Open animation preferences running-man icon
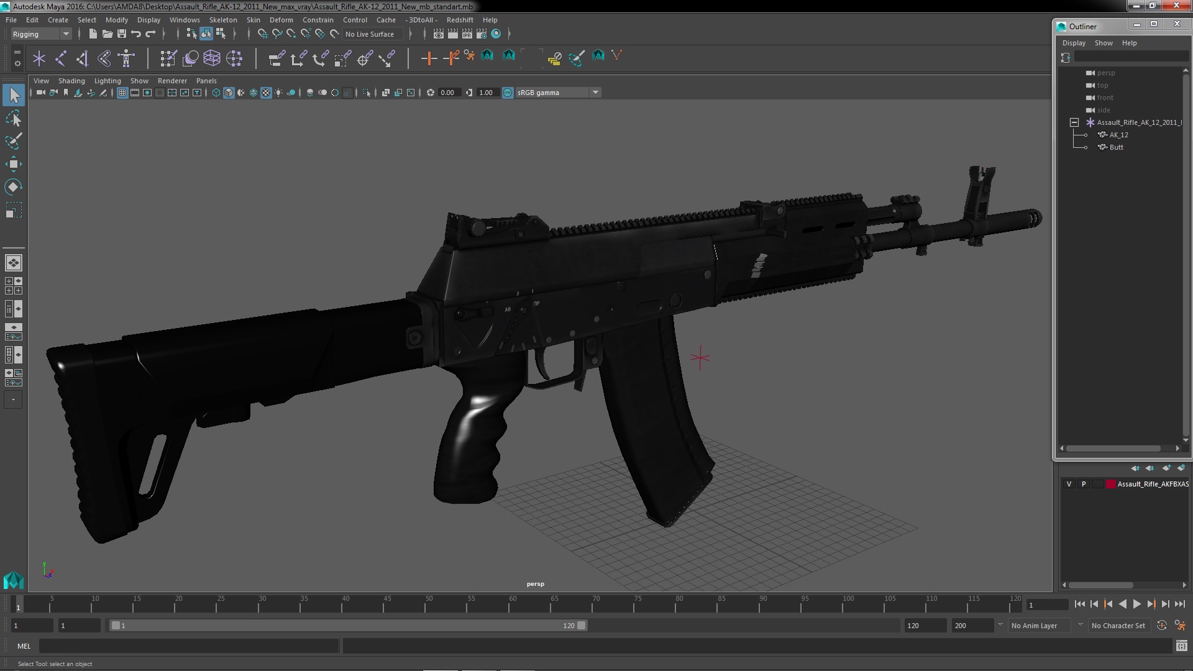 click(x=1180, y=626)
